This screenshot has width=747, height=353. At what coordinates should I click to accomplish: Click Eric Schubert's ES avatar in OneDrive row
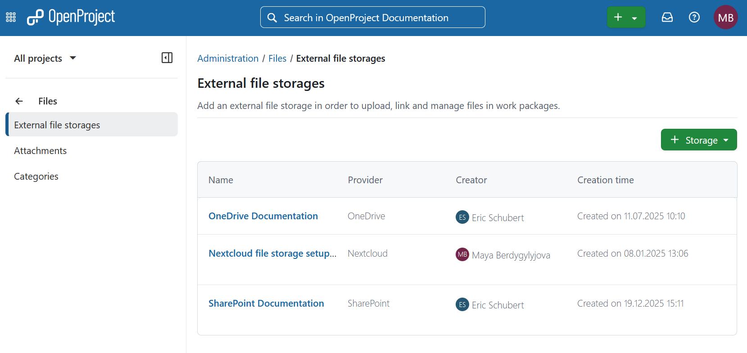pos(462,217)
